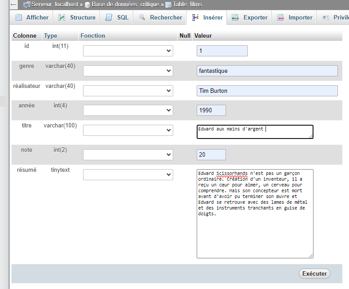
Task: Click the 'note' column label
Action: pyautogui.click(x=27, y=150)
